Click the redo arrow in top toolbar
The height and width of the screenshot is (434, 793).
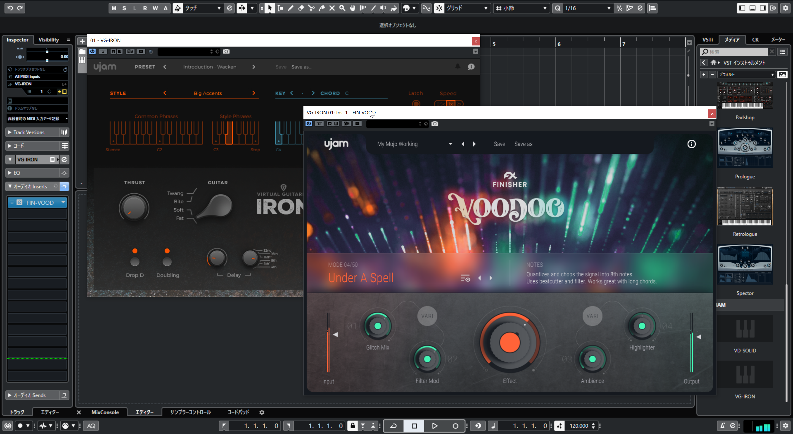(x=20, y=8)
